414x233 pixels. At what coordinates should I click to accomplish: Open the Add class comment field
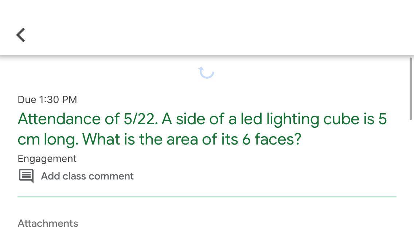(x=87, y=176)
